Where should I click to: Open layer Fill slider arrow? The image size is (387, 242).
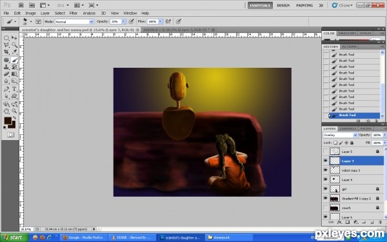point(384,143)
